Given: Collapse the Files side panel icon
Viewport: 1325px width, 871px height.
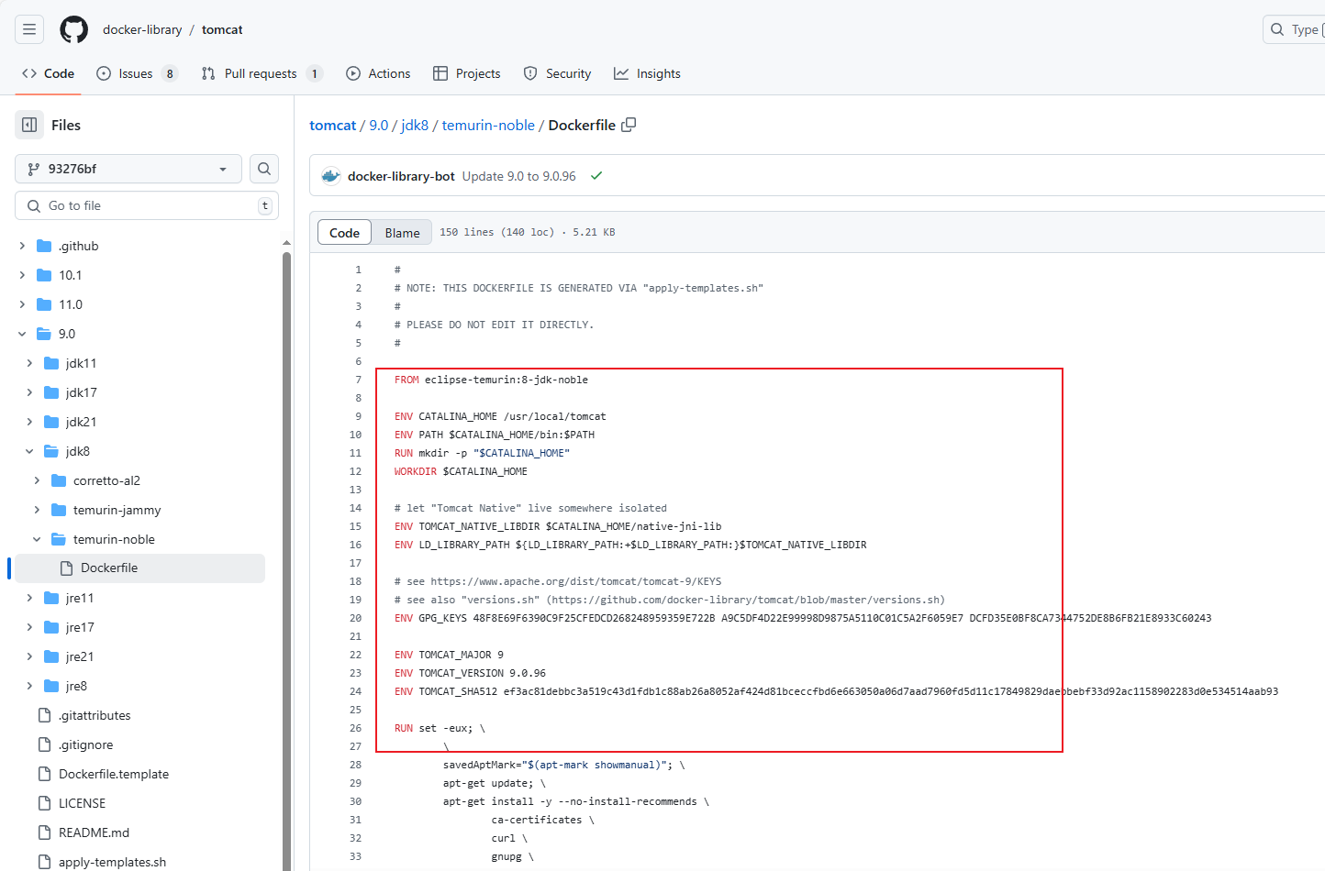Looking at the screenshot, I should (x=29, y=125).
